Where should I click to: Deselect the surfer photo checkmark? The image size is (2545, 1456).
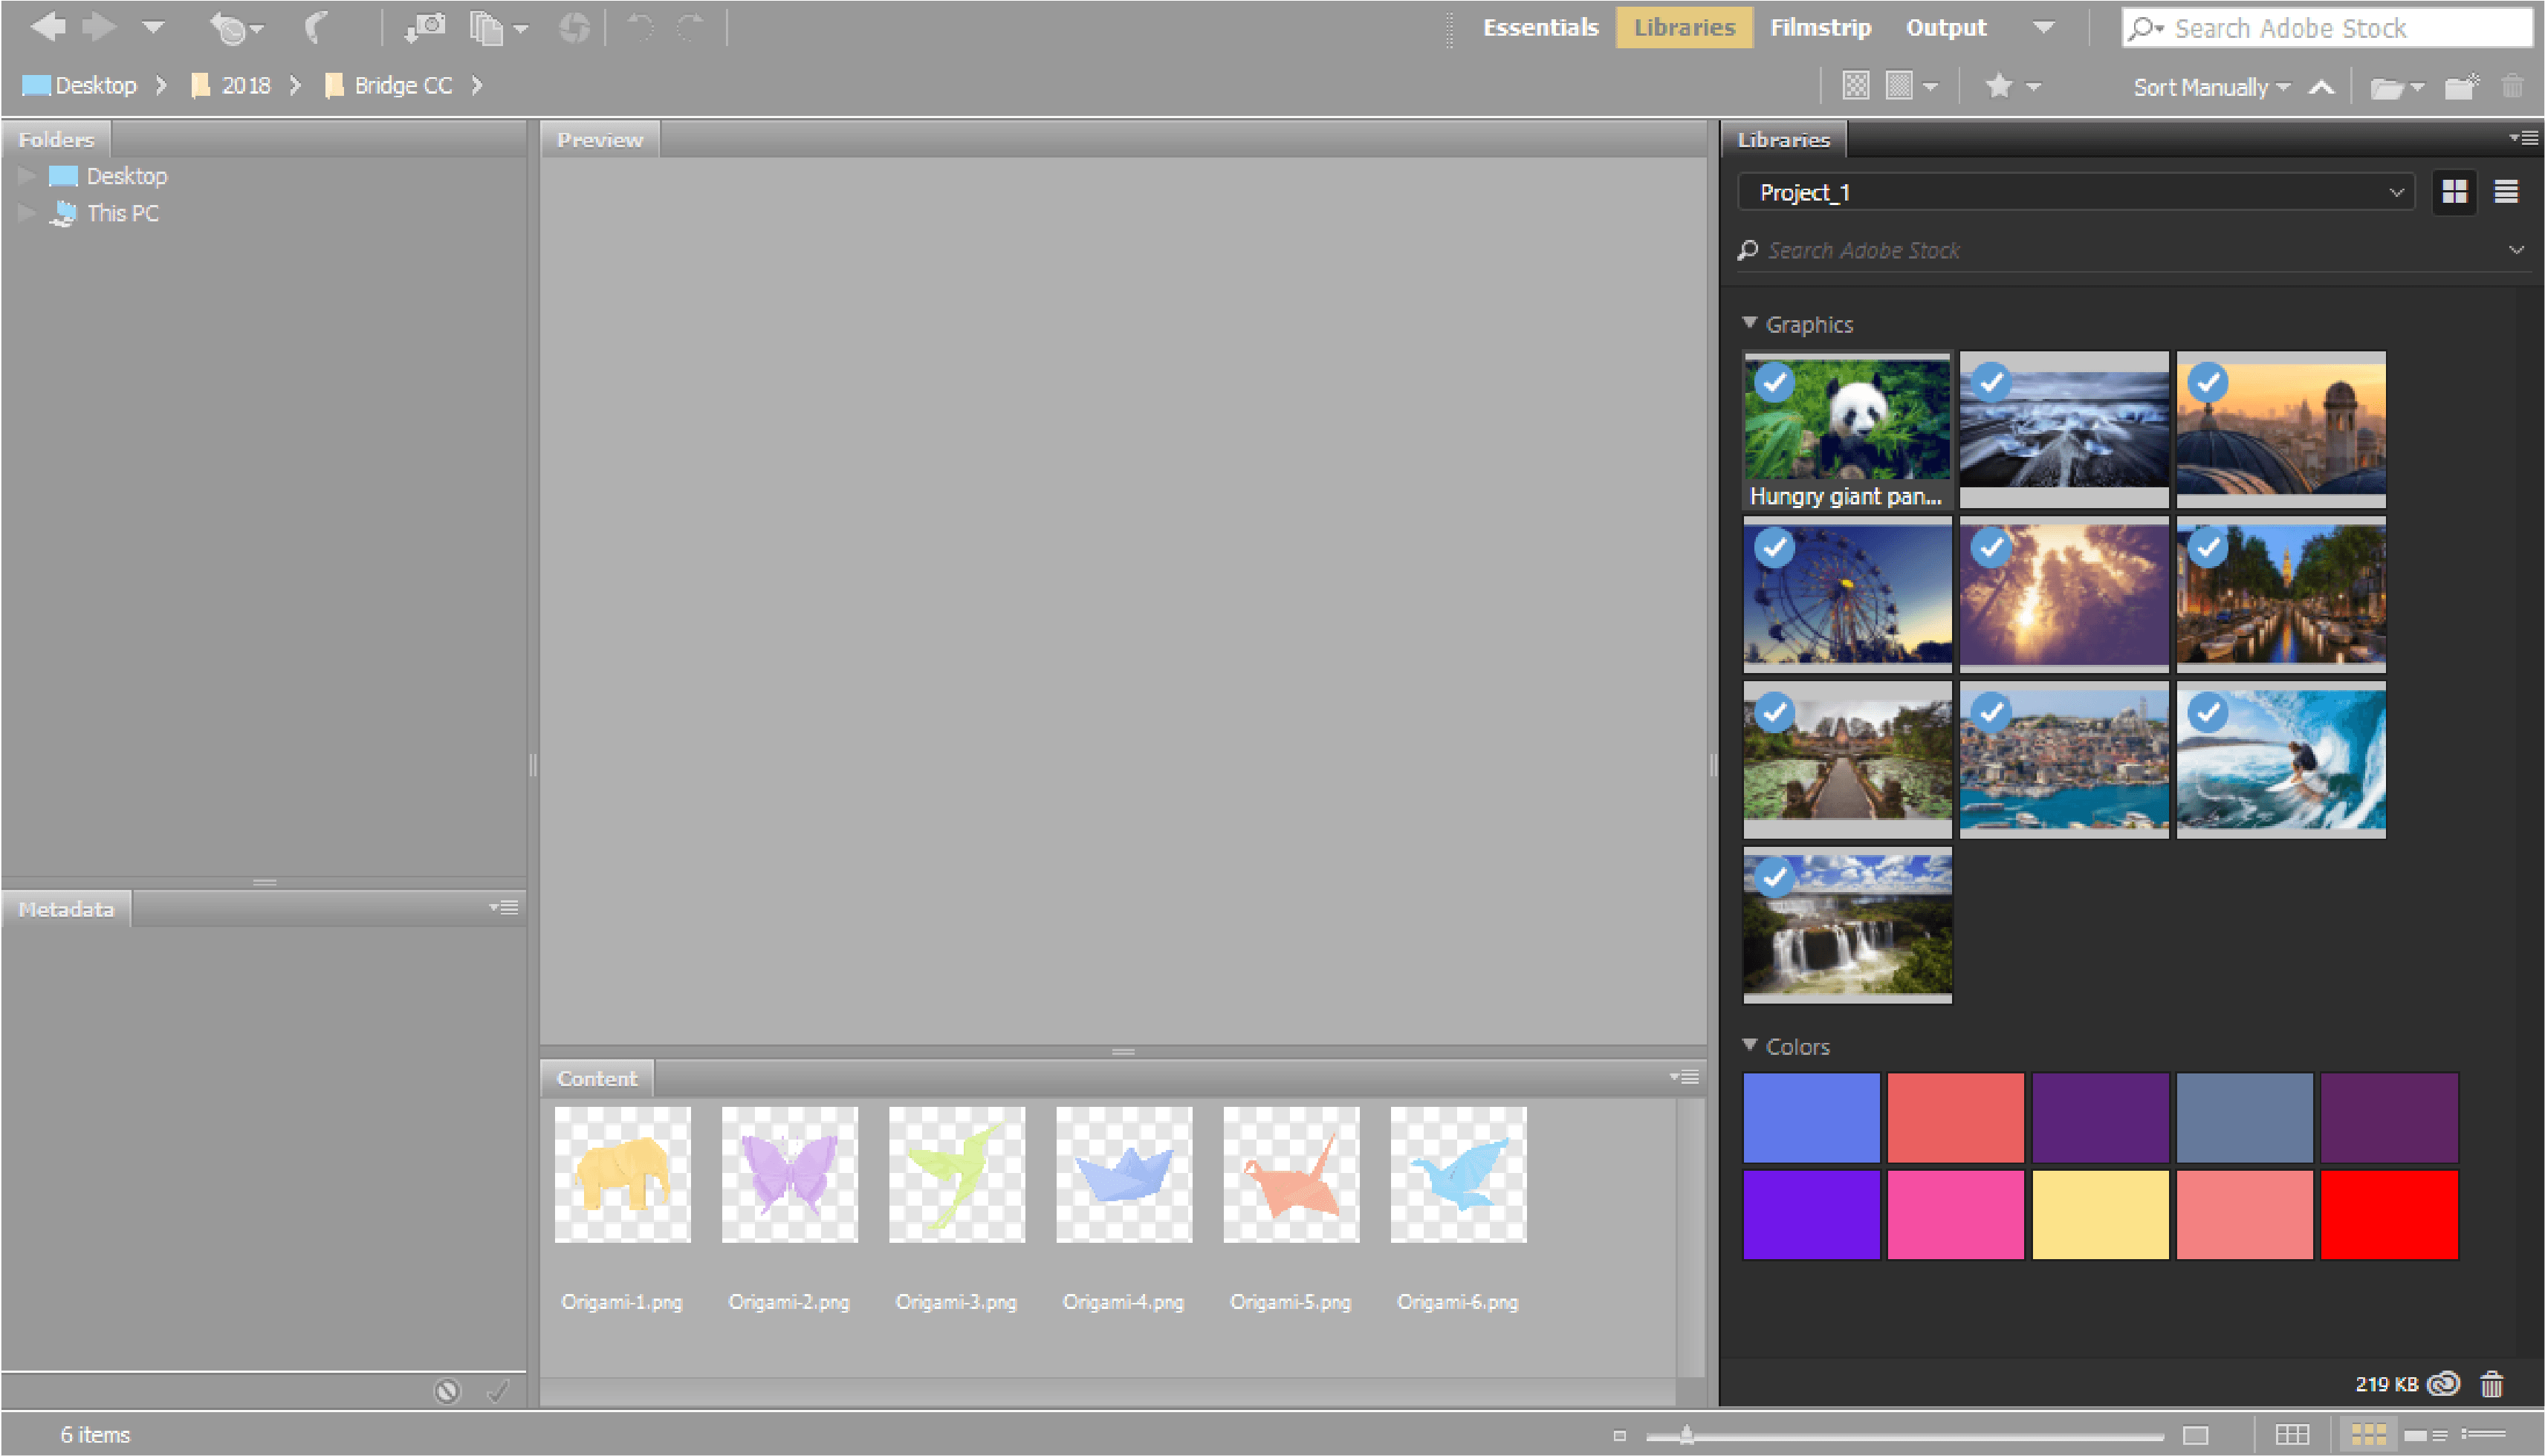click(x=2207, y=713)
